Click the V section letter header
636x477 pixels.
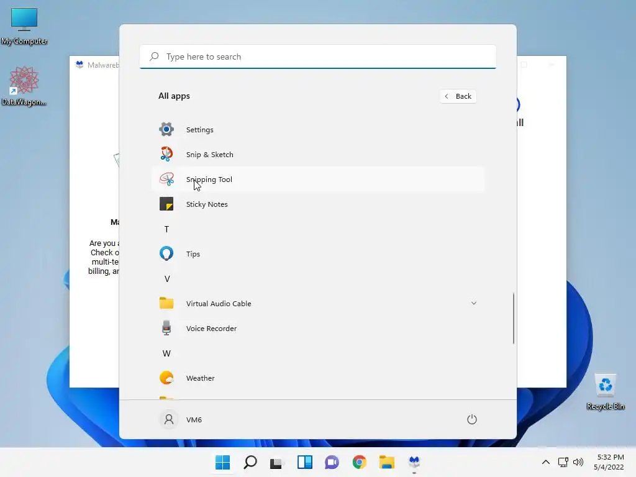(x=166, y=279)
